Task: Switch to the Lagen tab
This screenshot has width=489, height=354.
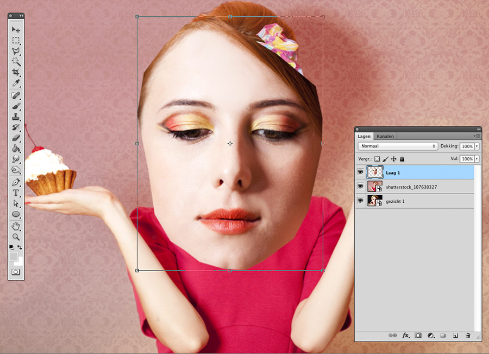Action: 364,136
